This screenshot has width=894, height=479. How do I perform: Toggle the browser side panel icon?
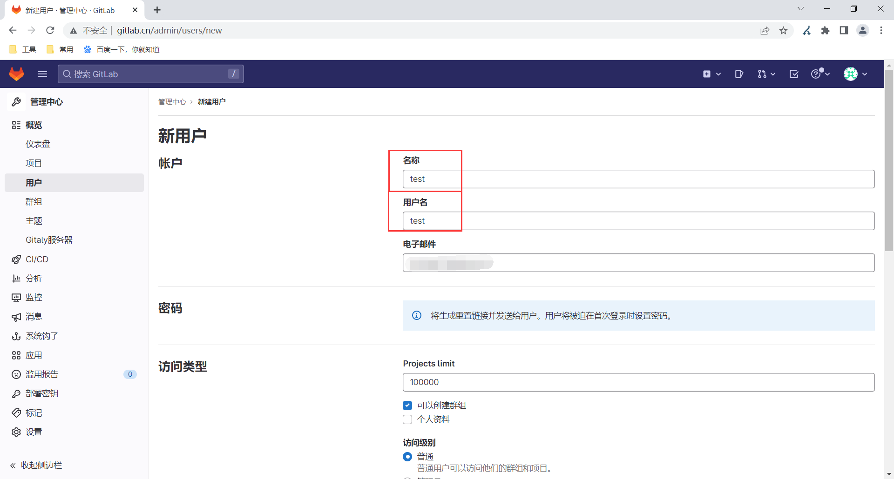click(x=844, y=31)
